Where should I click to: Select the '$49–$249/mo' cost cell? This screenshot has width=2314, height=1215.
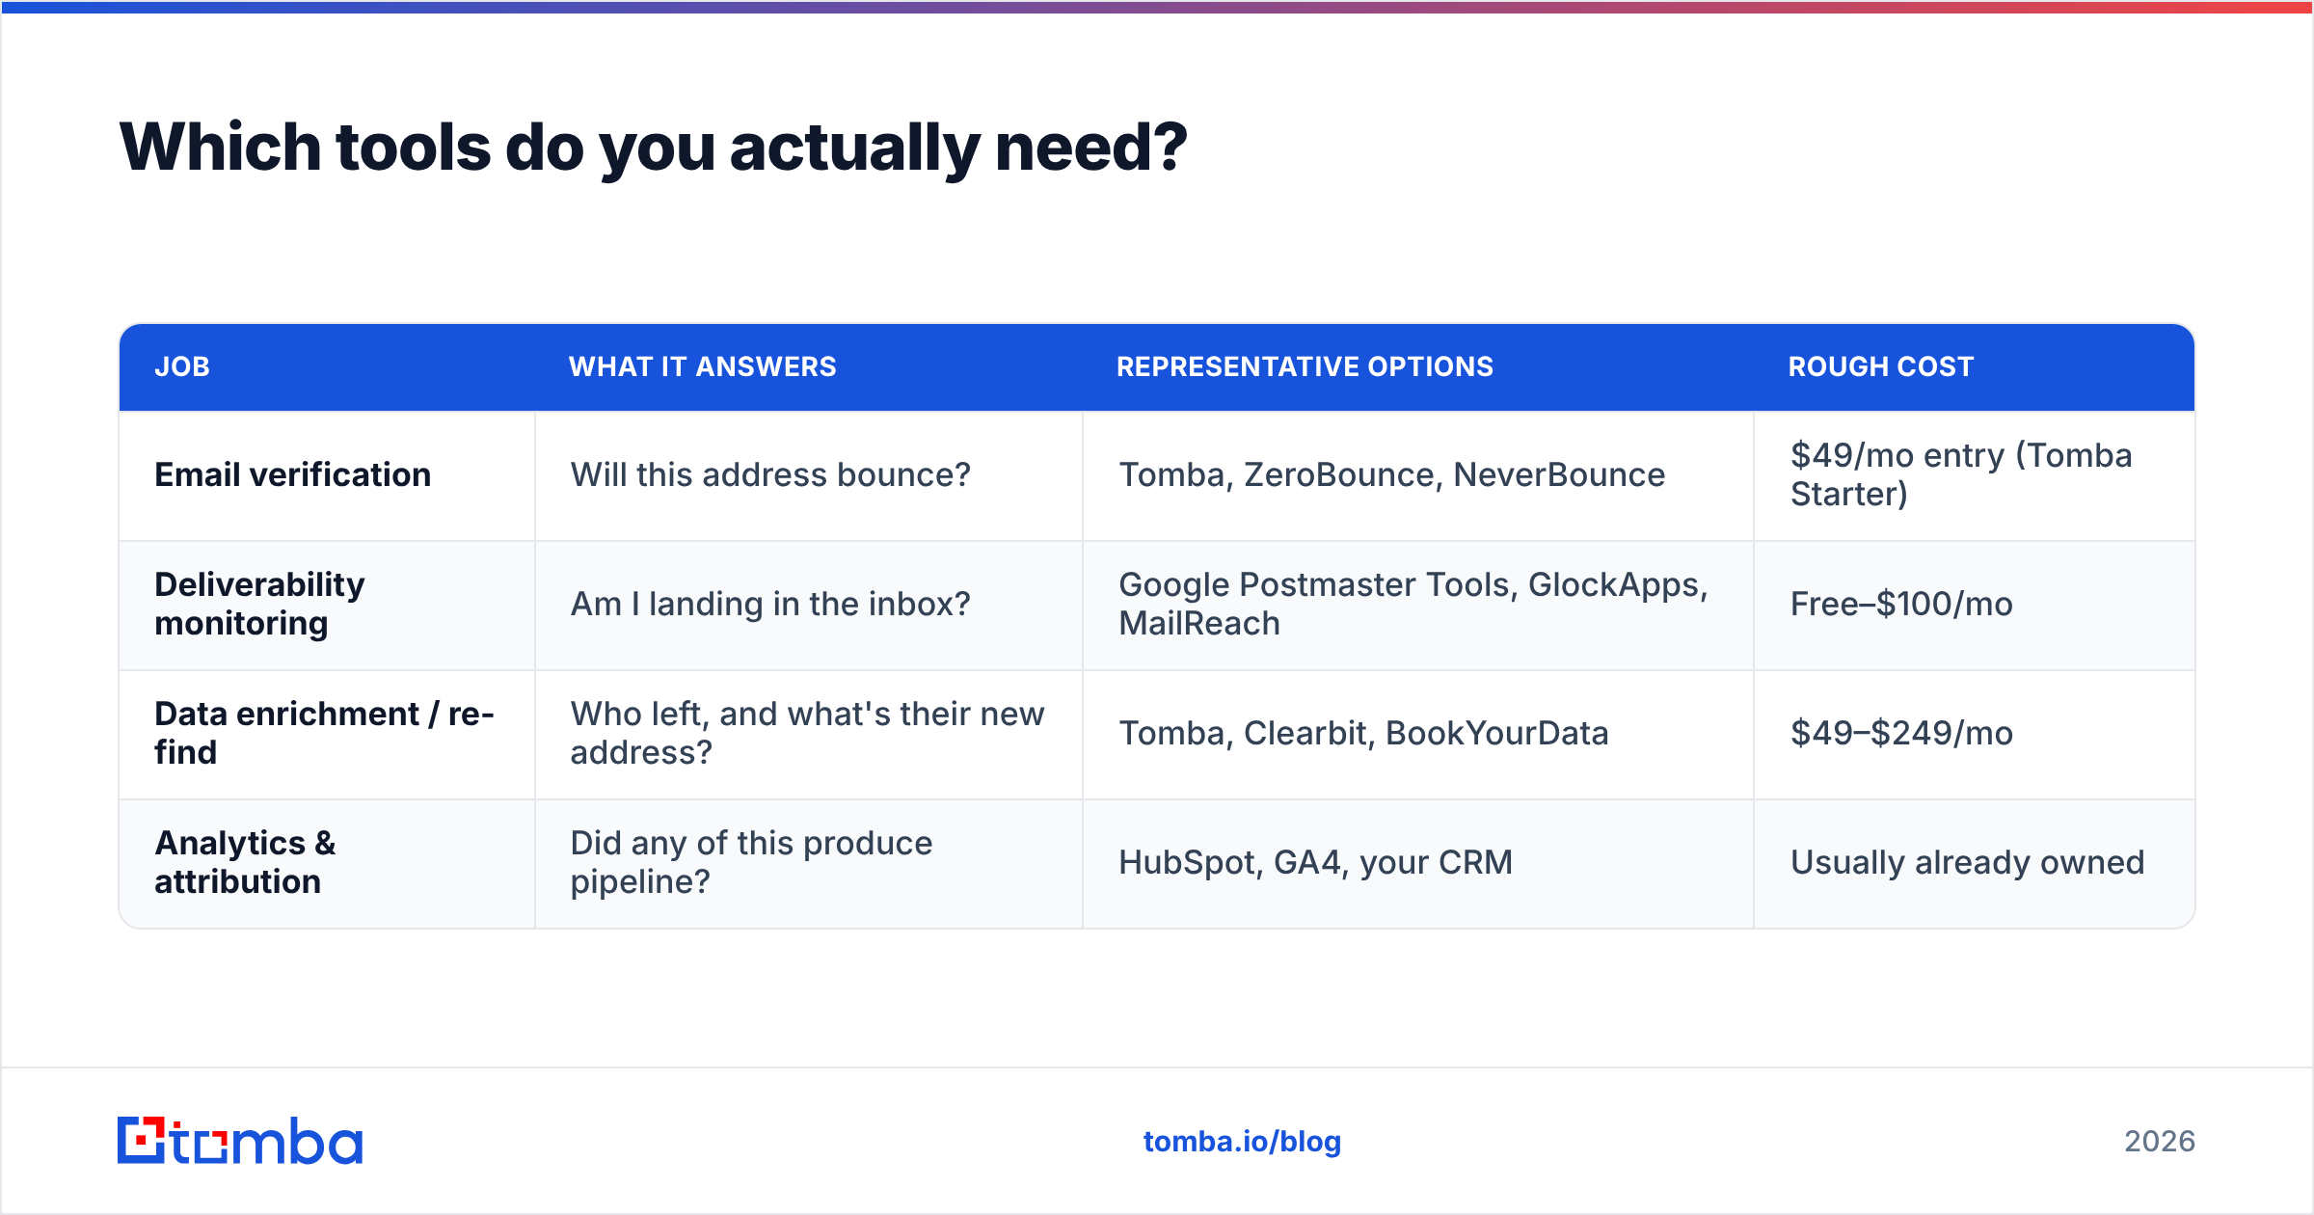(1975, 734)
